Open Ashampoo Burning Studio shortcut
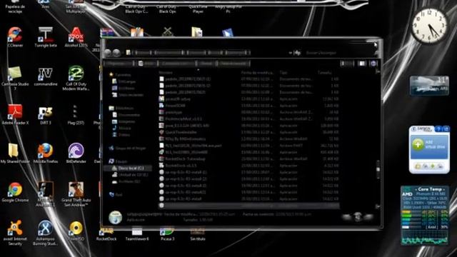This screenshot has width=457, height=257. point(46,233)
